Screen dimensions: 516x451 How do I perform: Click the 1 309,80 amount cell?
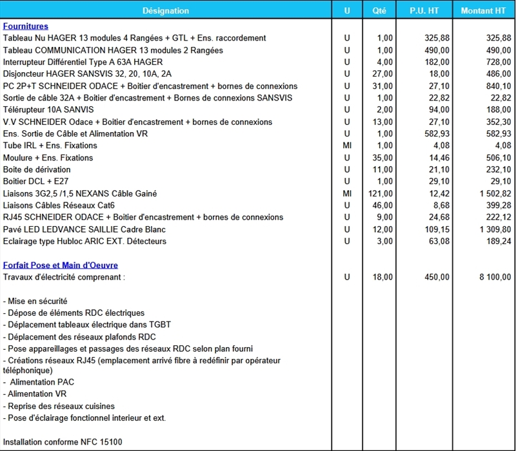coord(495,229)
